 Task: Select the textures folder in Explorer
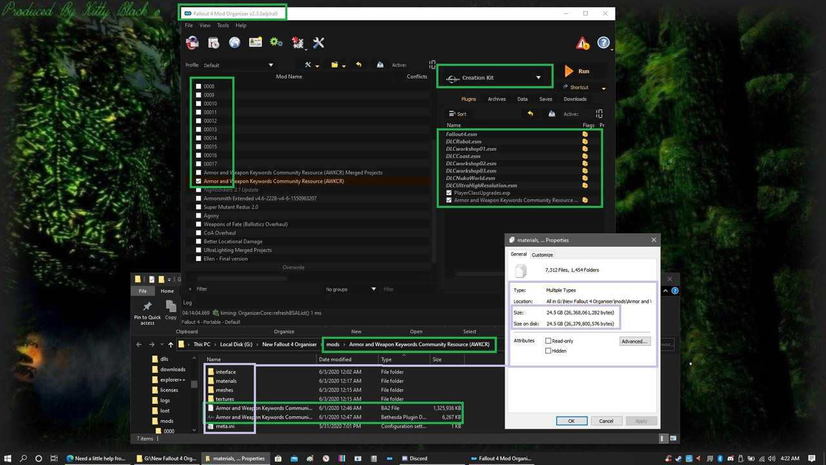(x=225, y=399)
